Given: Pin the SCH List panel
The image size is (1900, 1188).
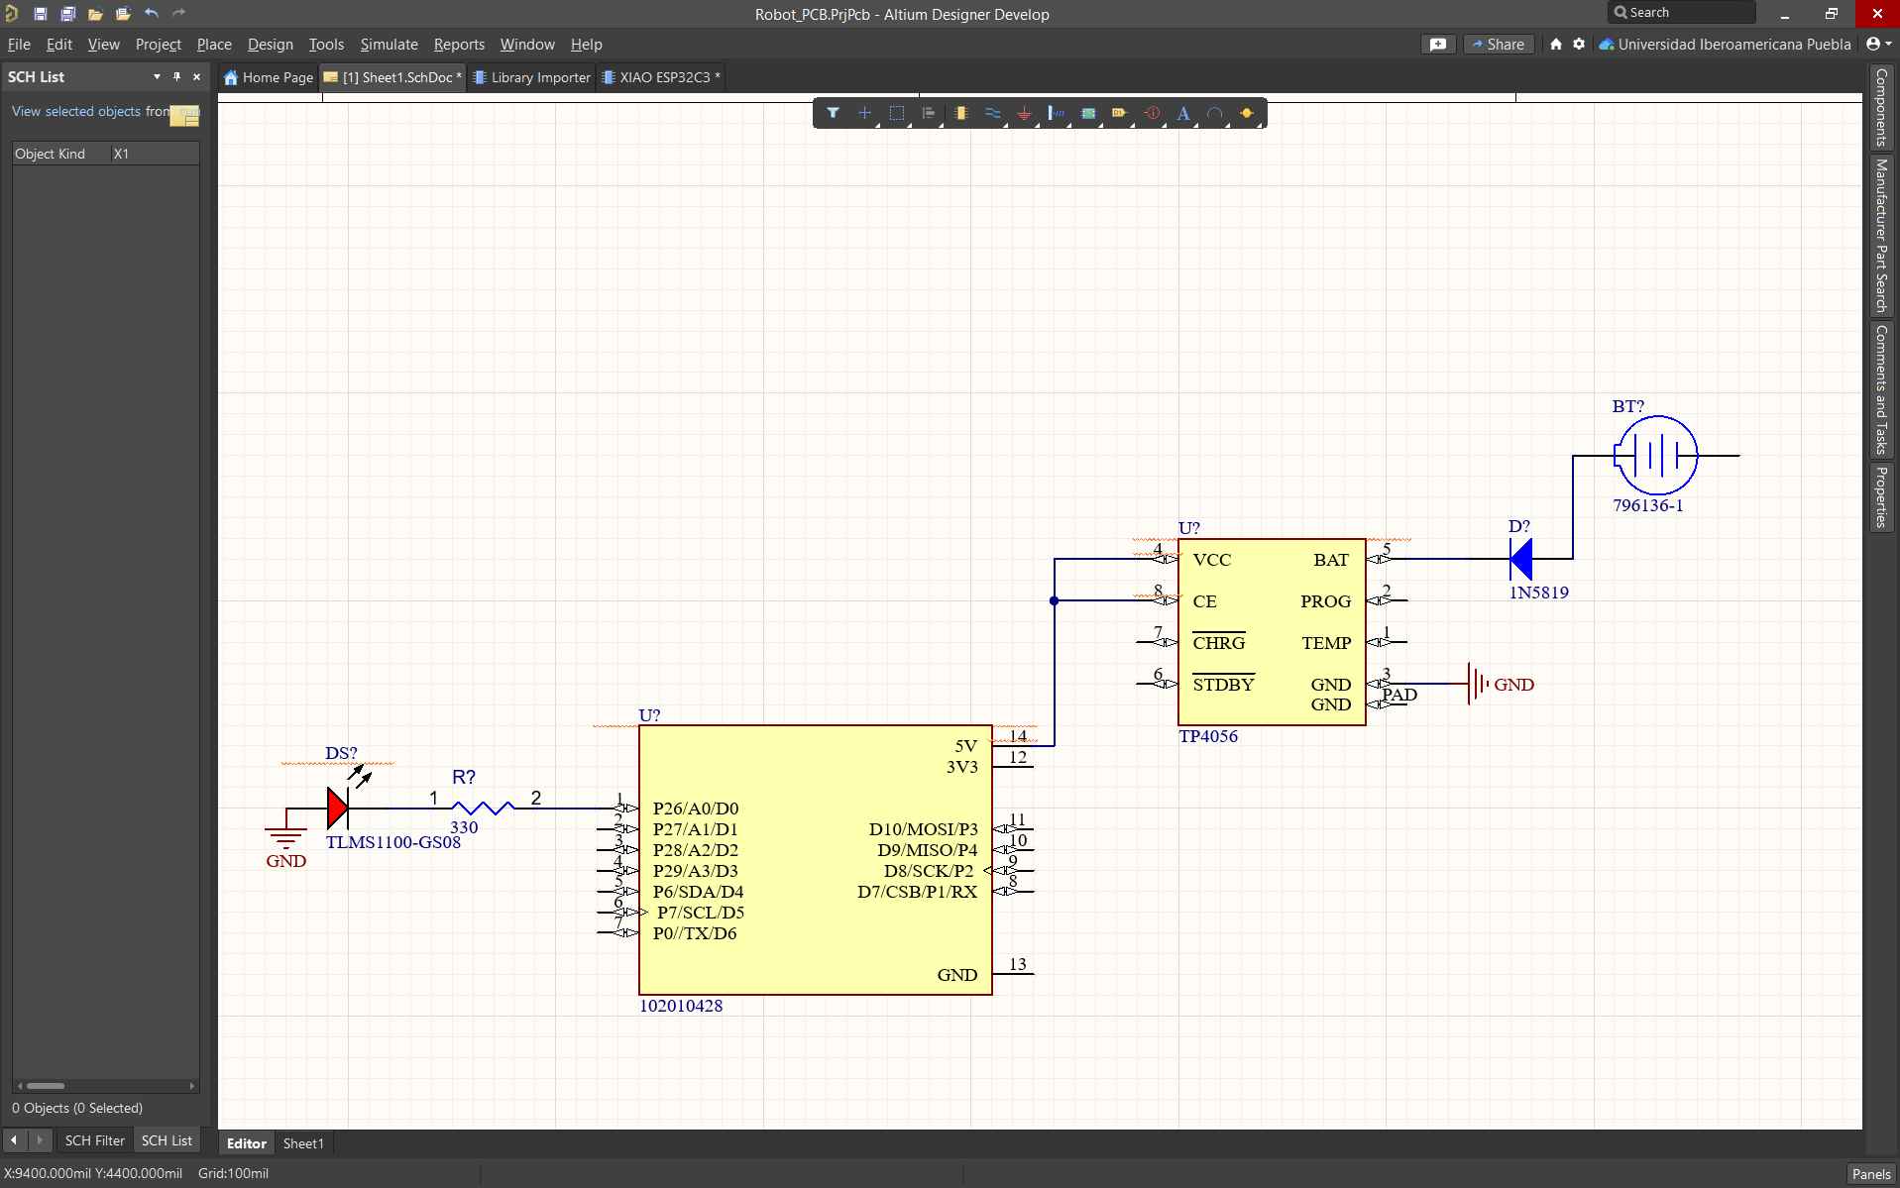Looking at the screenshot, I should 175,76.
